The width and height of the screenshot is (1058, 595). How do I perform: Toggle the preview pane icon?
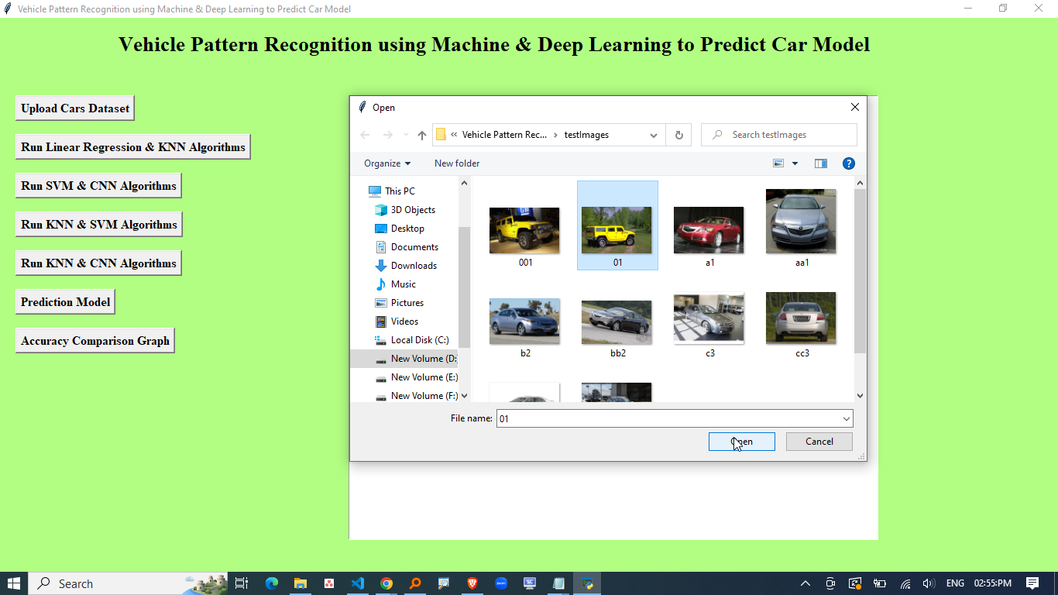click(821, 163)
